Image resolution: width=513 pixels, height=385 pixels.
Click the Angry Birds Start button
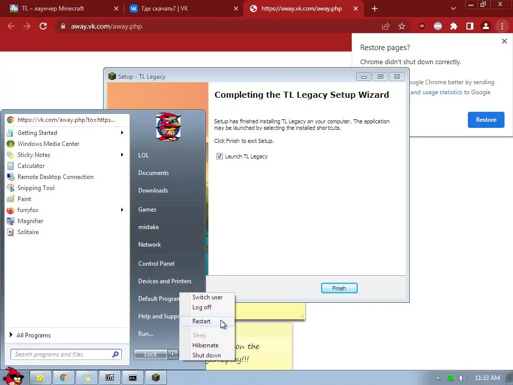tap(13, 376)
